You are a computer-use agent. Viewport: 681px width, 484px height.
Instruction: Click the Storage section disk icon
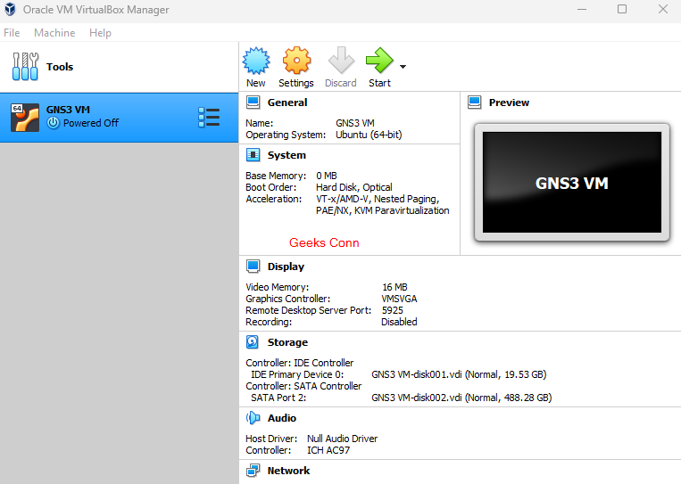click(253, 341)
